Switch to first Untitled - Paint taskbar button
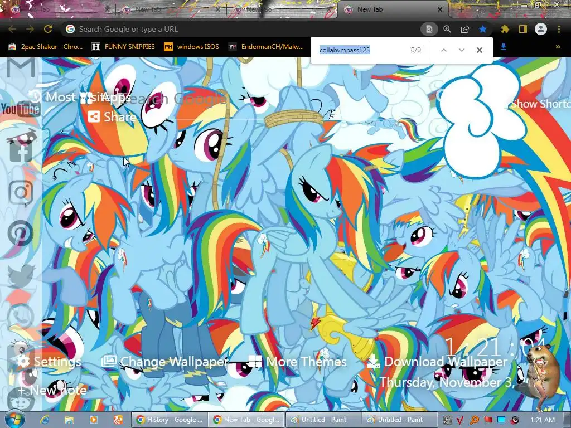Image resolution: width=571 pixels, height=428 pixels. 324,420
